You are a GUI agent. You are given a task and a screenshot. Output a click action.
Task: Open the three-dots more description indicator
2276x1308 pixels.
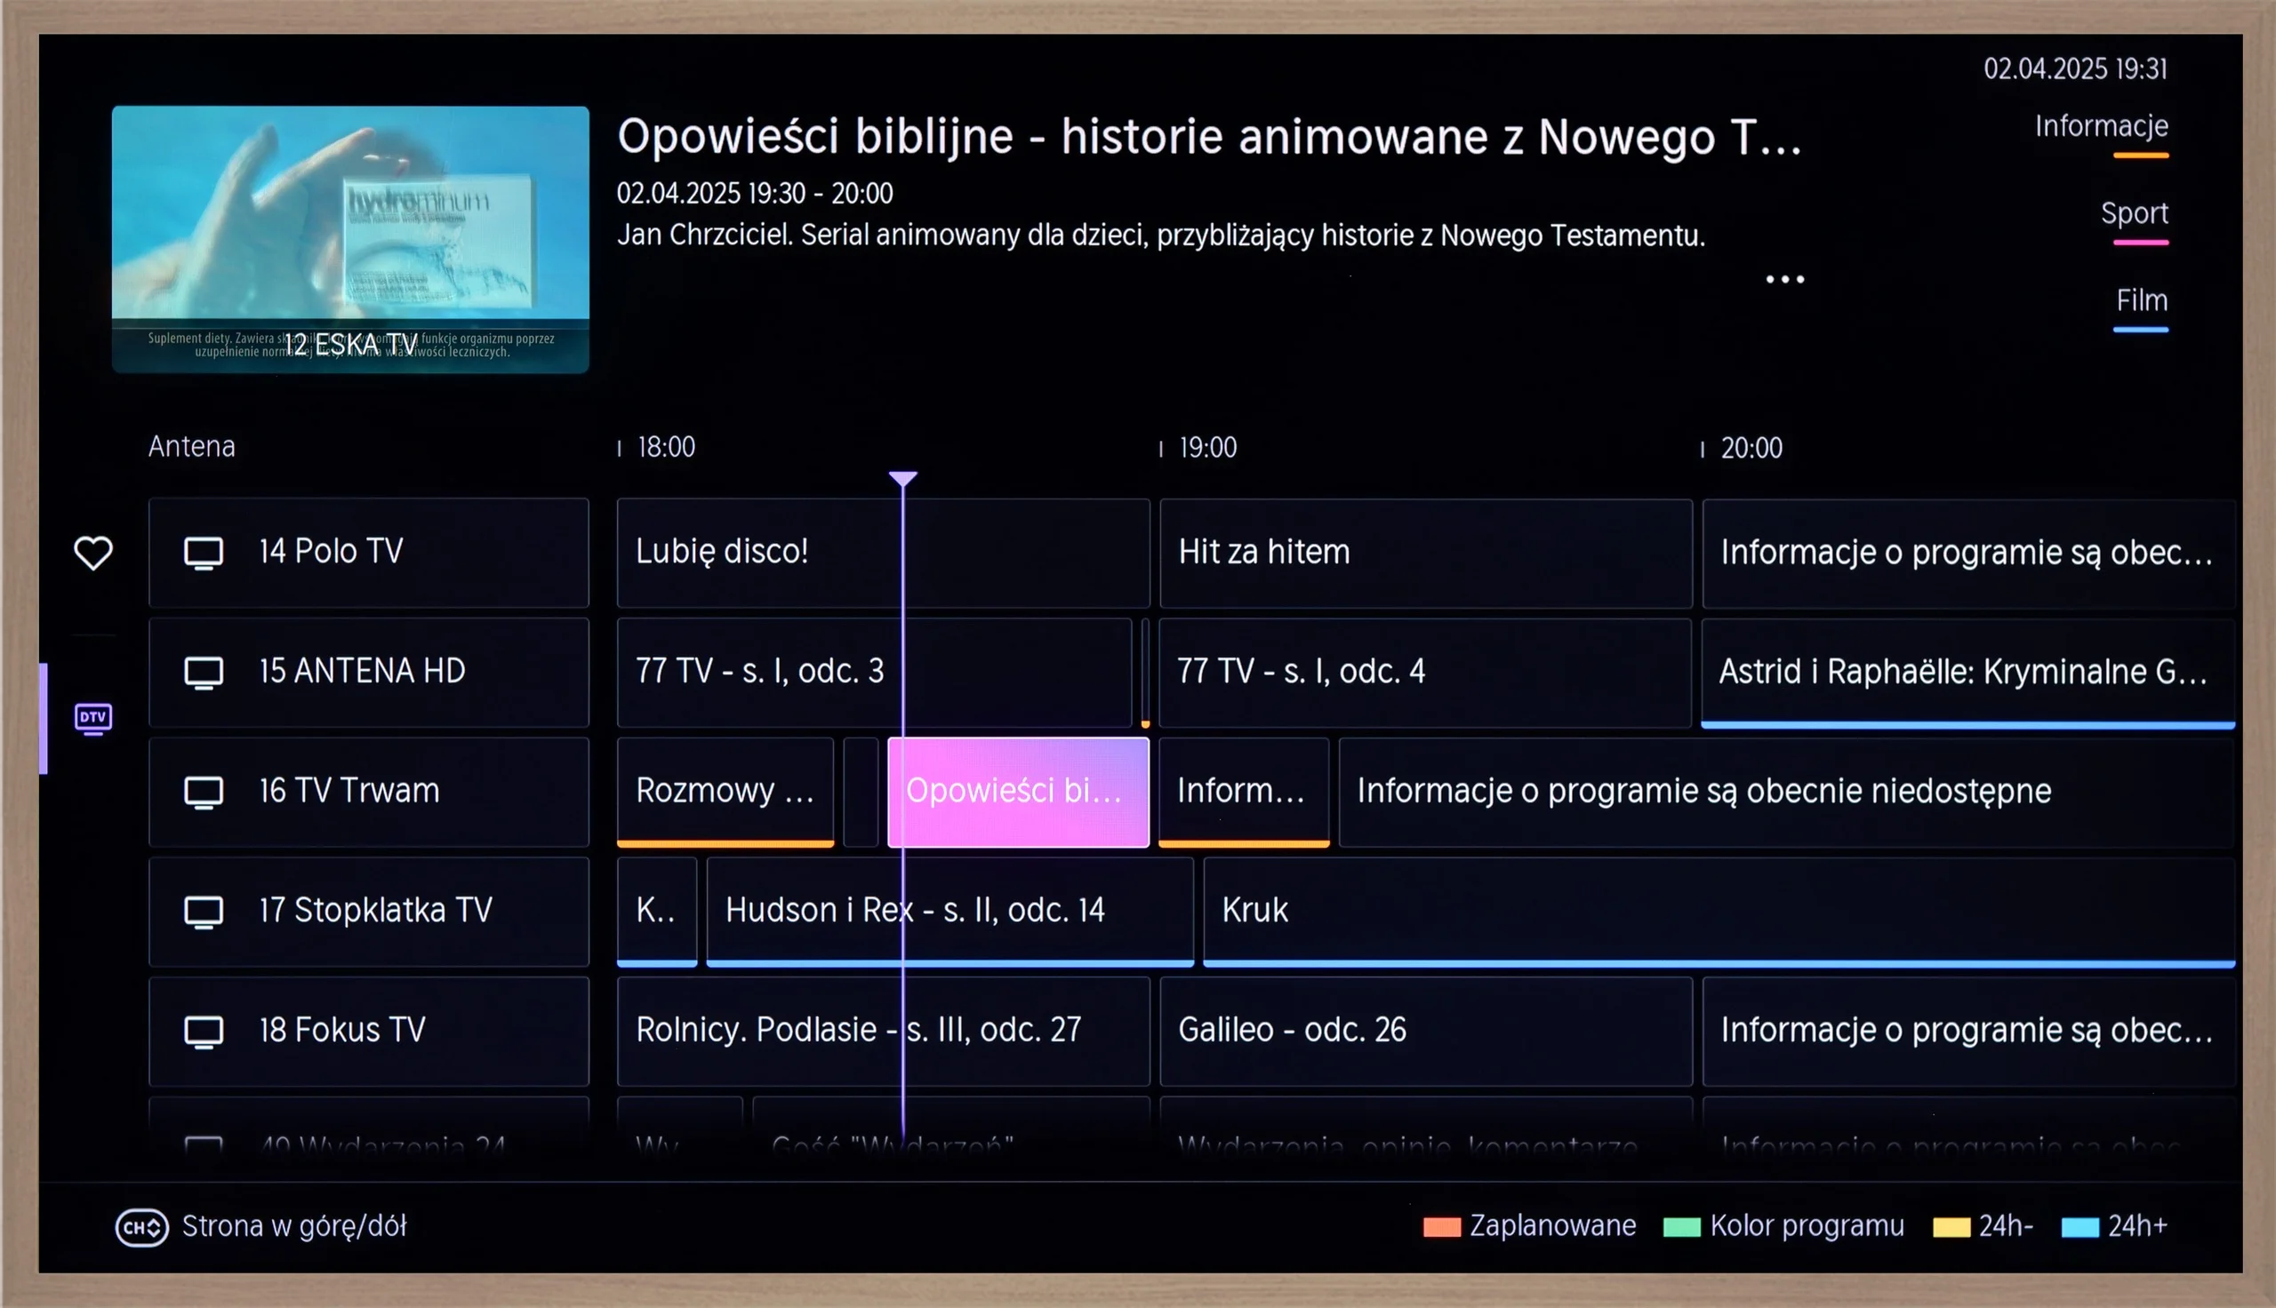[x=1784, y=279]
